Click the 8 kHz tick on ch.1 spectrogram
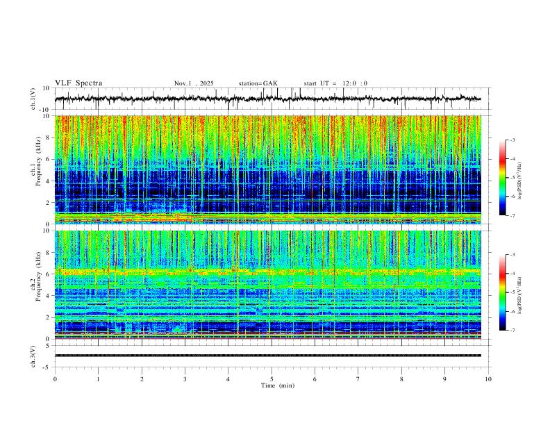550x425 pixels. pyautogui.click(x=48, y=137)
